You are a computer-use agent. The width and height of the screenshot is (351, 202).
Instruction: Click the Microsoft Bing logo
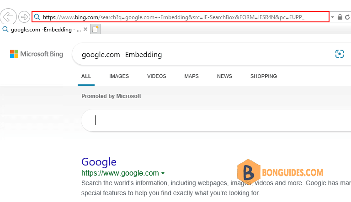pos(37,54)
